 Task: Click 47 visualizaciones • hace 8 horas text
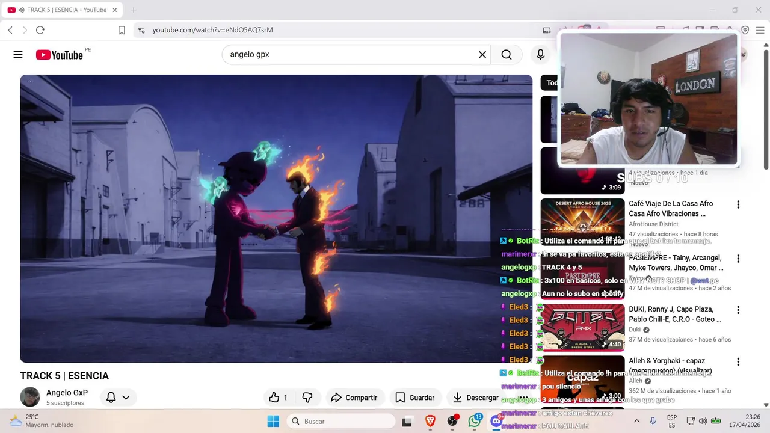673,234
